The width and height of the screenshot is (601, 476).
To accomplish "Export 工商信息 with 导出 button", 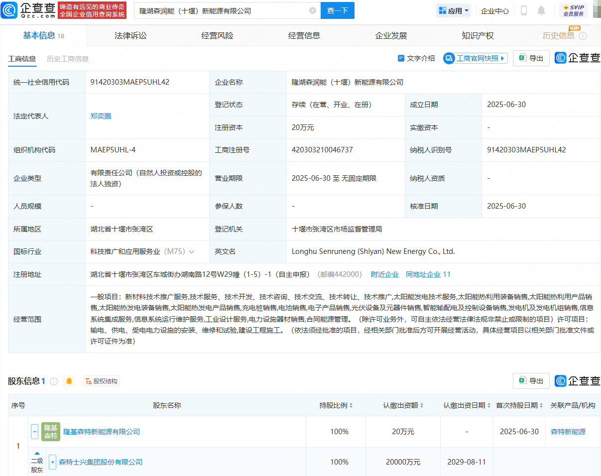I will point(531,58).
